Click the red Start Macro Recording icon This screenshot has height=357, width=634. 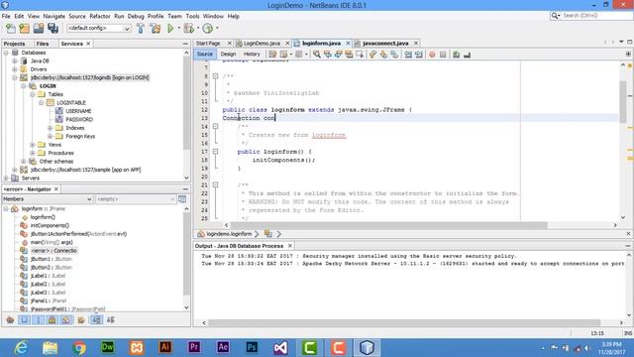[x=432, y=55]
